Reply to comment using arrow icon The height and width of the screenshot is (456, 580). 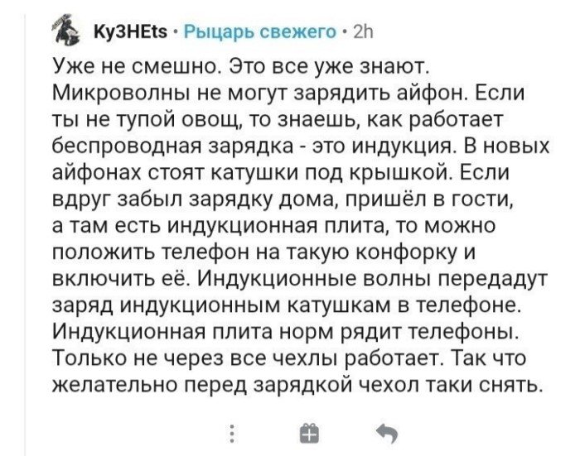click(387, 433)
